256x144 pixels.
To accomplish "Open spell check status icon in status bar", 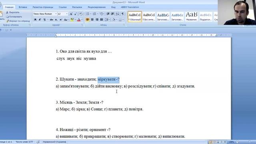I will pos(38,142).
